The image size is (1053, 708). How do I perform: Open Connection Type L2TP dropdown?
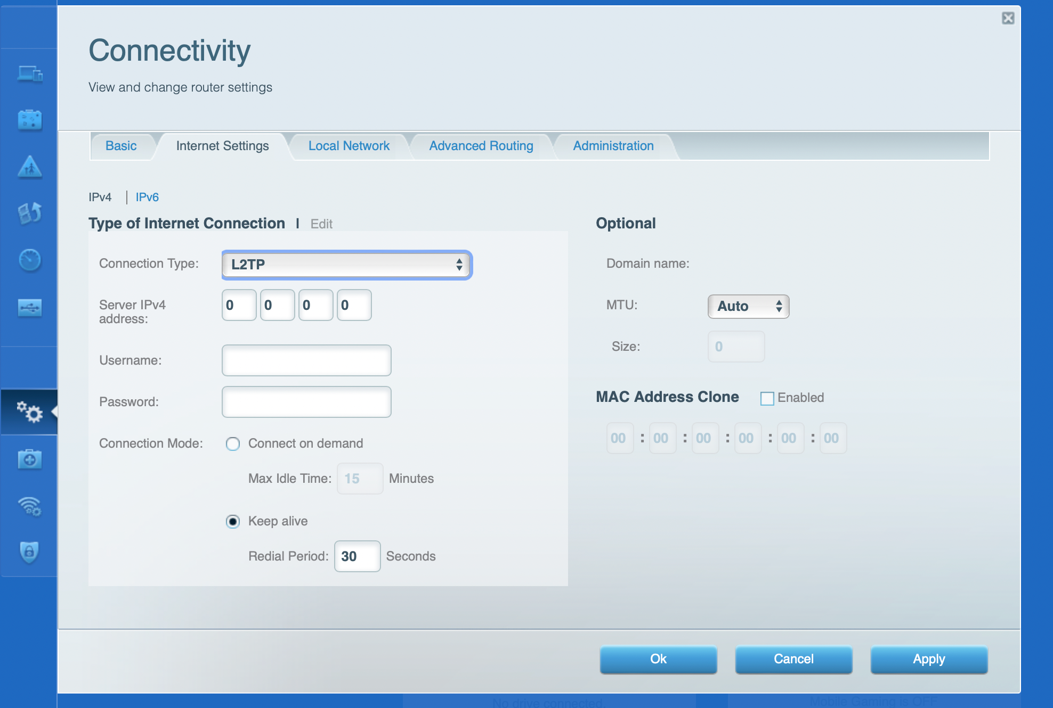346,265
